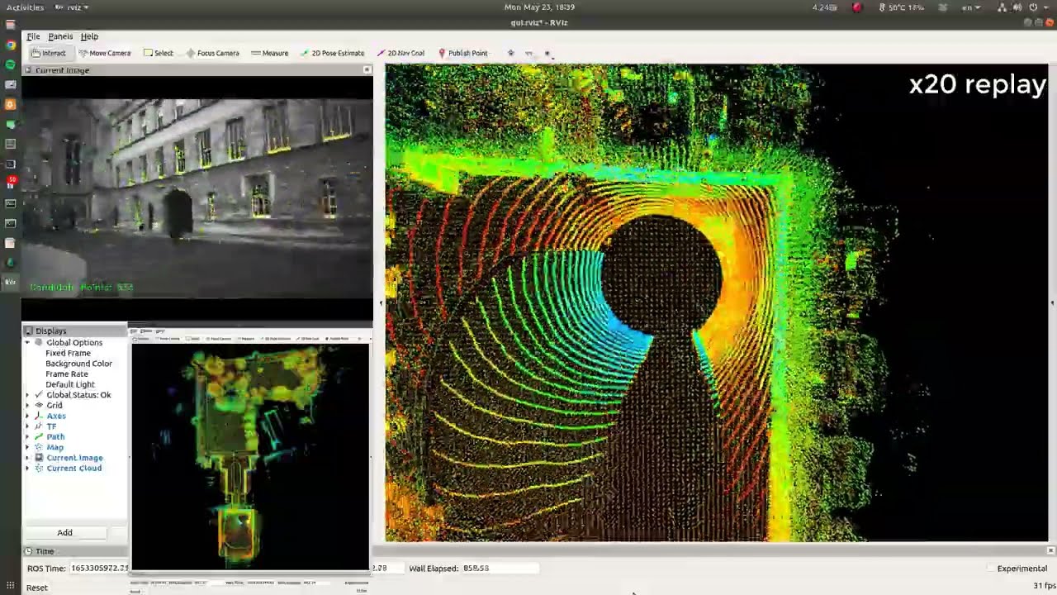The image size is (1057, 595).
Task: Select the 2D Pose Estimate tool
Action: 332,53
